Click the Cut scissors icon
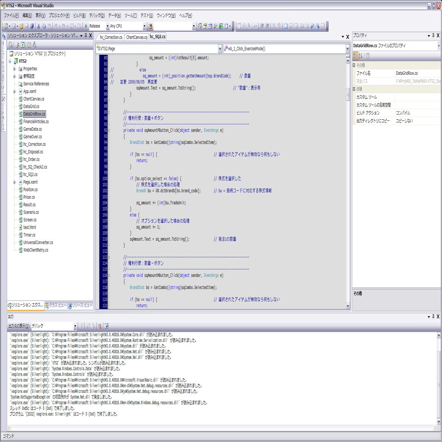442x442 pixels. (x=39, y=26)
